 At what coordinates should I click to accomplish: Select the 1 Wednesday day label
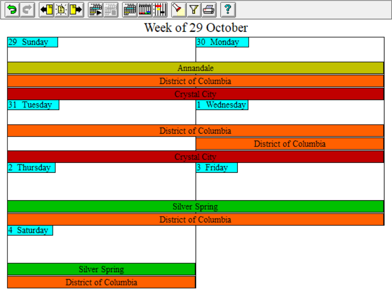tap(222, 105)
